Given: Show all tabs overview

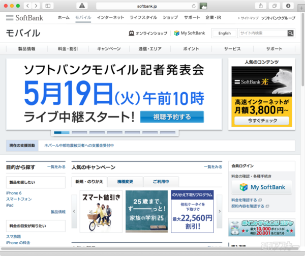Looking at the screenshot, I should click(274, 6).
